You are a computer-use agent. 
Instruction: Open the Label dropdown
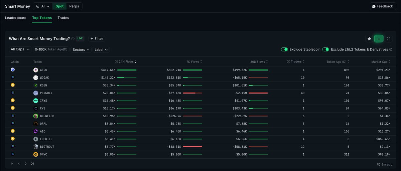click(x=101, y=49)
